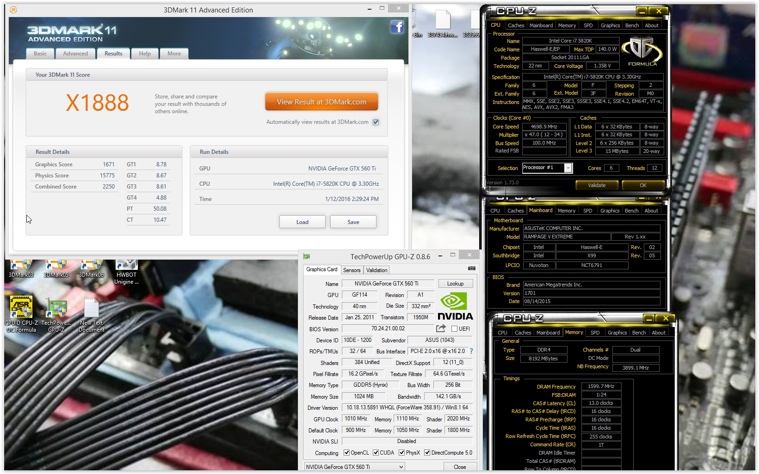This screenshot has width=759, height=474.
Task: Switch to the Sensors tab in GPU-Z
Action: [352, 270]
